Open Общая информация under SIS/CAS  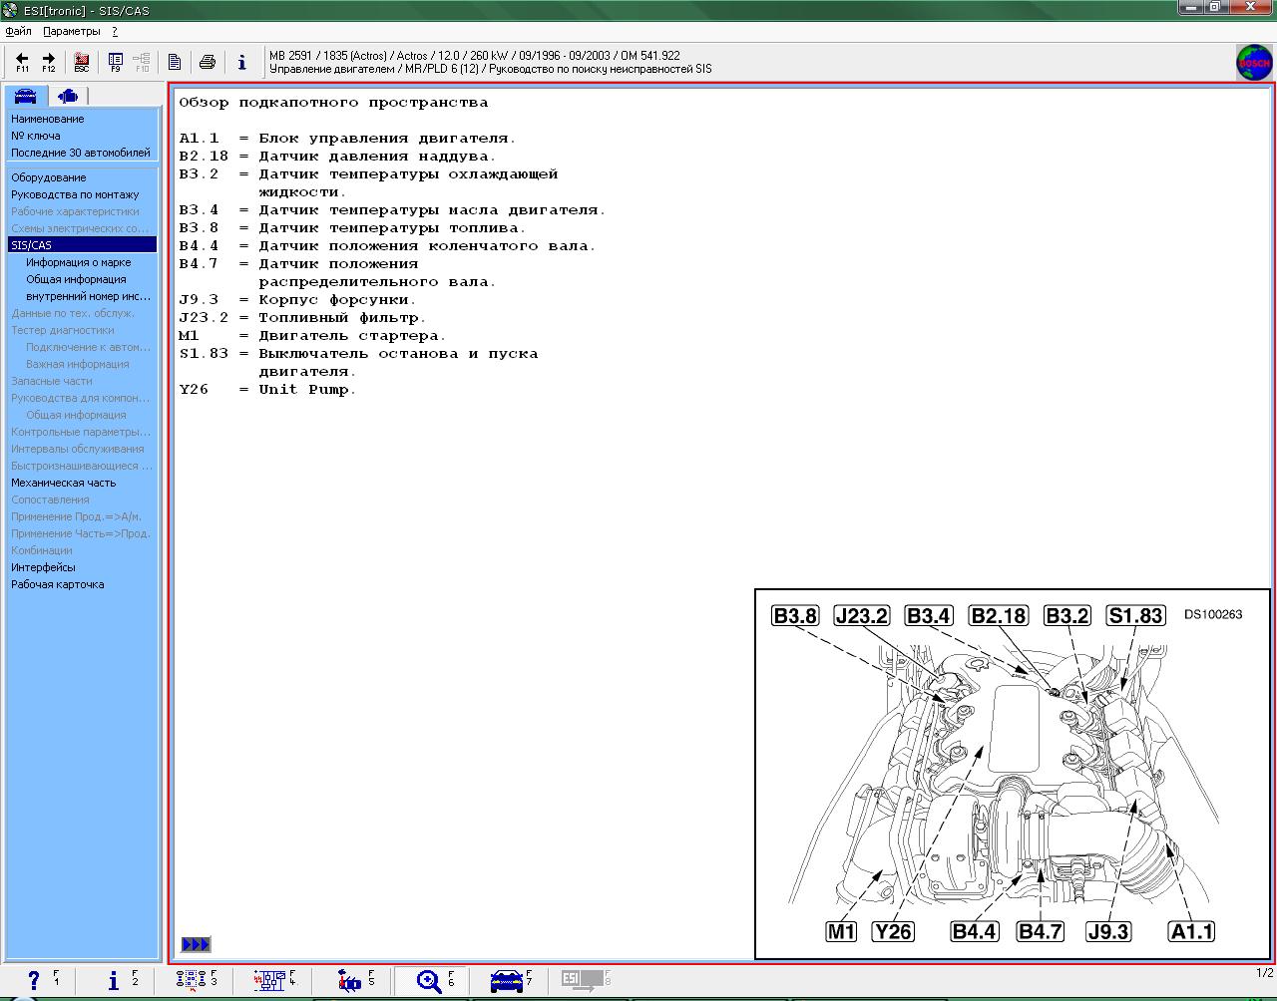(76, 279)
